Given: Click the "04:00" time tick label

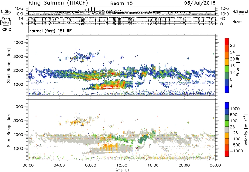Looking at the screenshot, I should pos(59,165).
